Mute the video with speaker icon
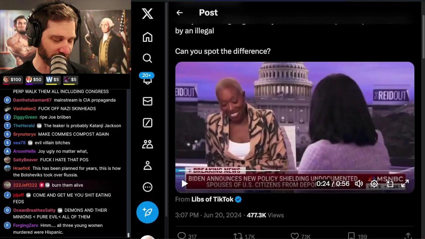Viewport: 425px width, 239px height. click(x=359, y=184)
